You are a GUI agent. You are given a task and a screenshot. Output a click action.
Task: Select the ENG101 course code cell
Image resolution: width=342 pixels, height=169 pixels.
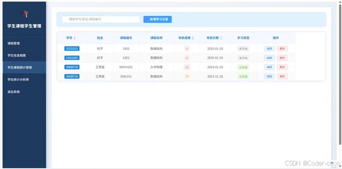(x=126, y=76)
